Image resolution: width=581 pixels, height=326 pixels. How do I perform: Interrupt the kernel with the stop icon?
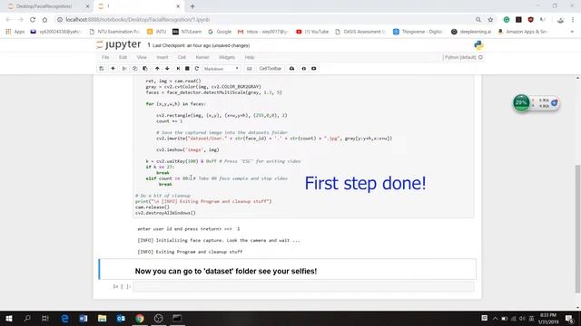(x=187, y=69)
